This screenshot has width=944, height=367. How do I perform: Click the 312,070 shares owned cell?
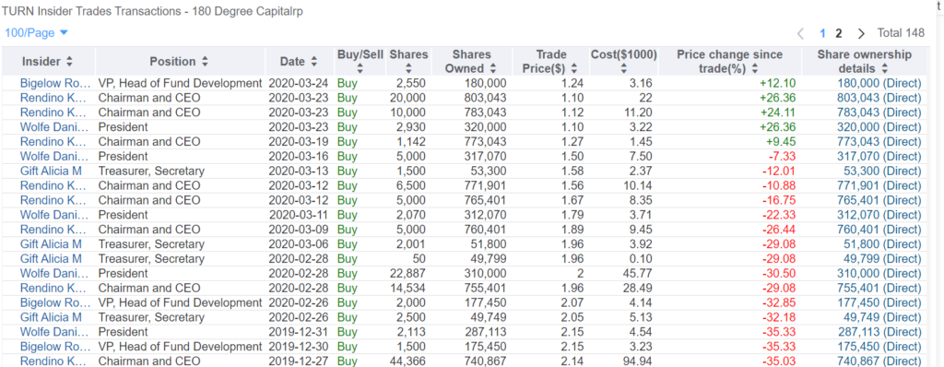[x=485, y=215]
